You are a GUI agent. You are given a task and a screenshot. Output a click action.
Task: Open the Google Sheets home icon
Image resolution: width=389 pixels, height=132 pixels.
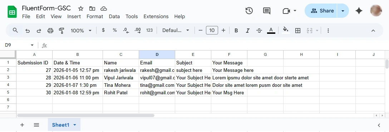(x=12, y=12)
